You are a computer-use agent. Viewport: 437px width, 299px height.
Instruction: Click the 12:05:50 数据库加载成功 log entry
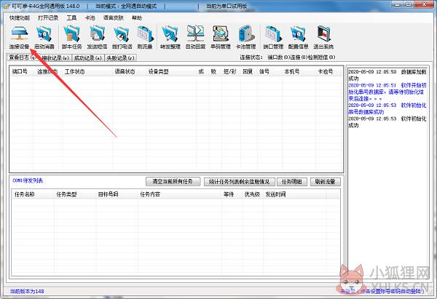tap(387, 75)
